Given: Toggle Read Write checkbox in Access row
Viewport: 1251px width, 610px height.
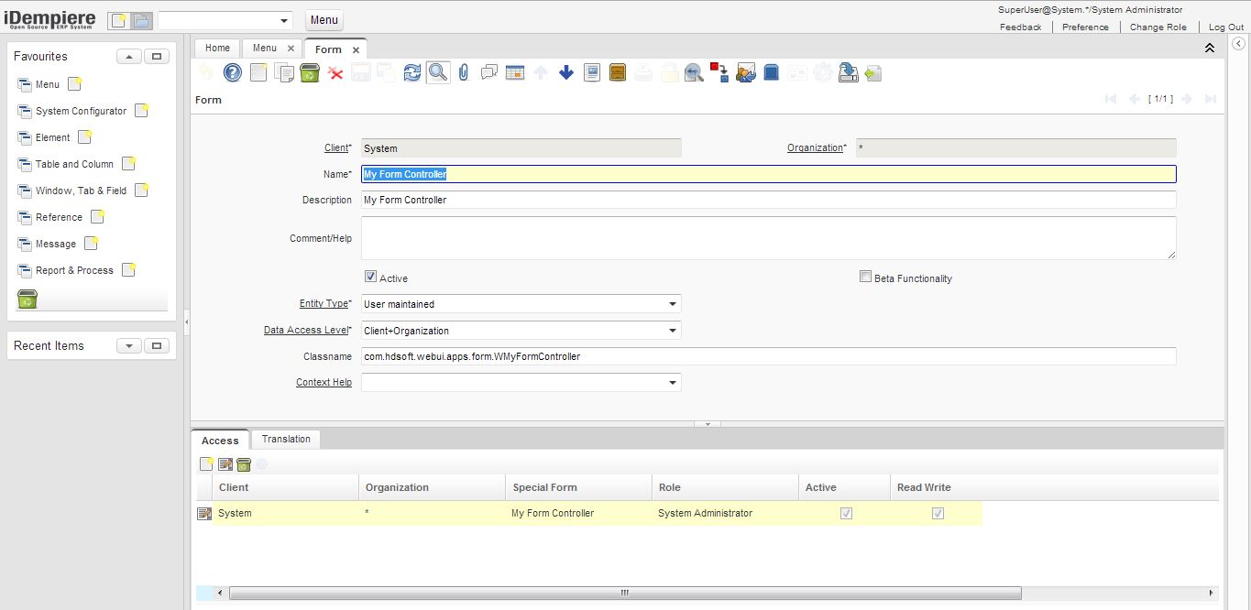Looking at the screenshot, I should [x=938, y=513].
